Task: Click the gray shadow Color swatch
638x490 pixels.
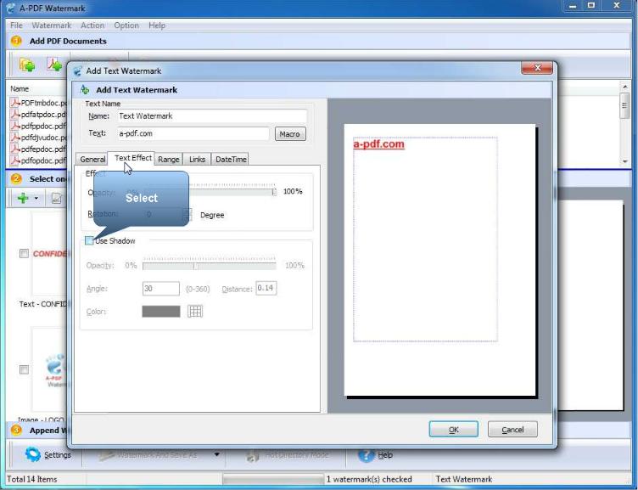Action: (x=161, y=312)
